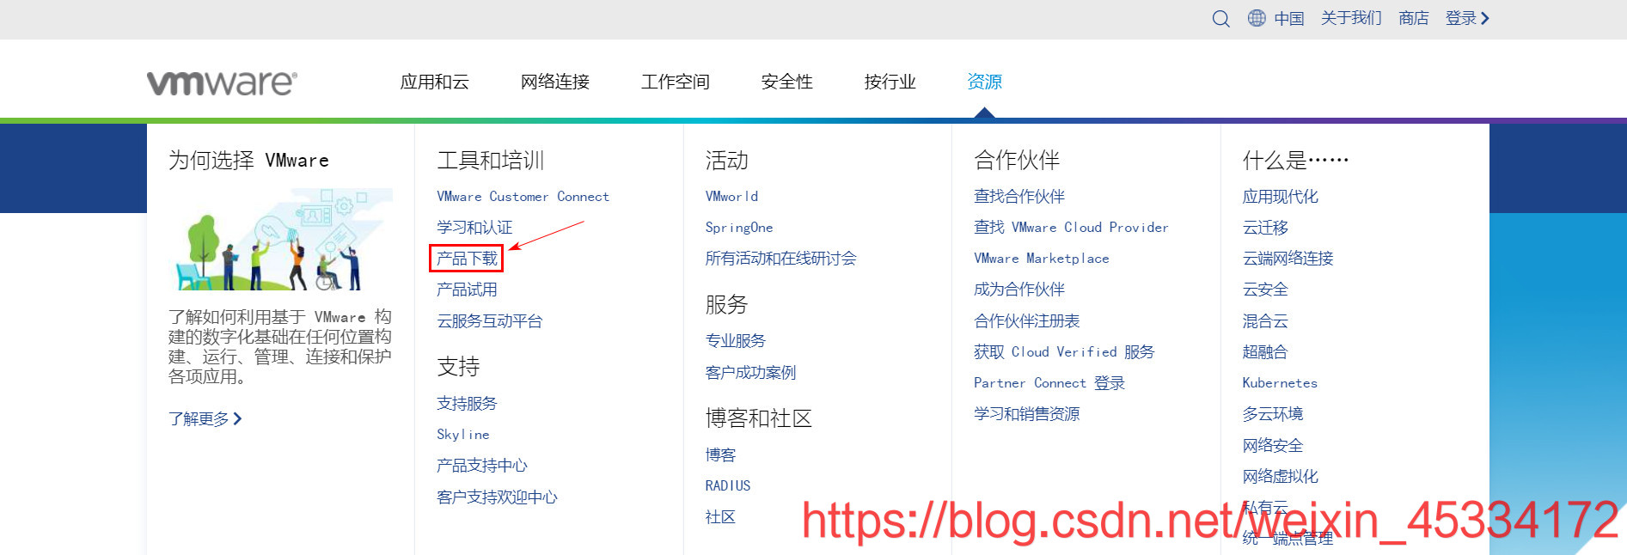
Task: Open the 客户支持欢迎中心 link
Action: [497, 497]
